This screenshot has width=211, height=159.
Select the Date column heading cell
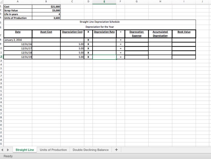click(18, 34)
